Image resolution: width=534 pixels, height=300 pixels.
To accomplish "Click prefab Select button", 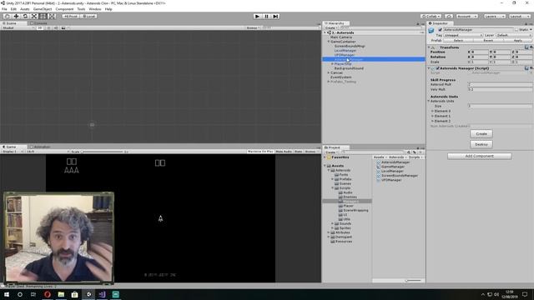I will (458, 41).
